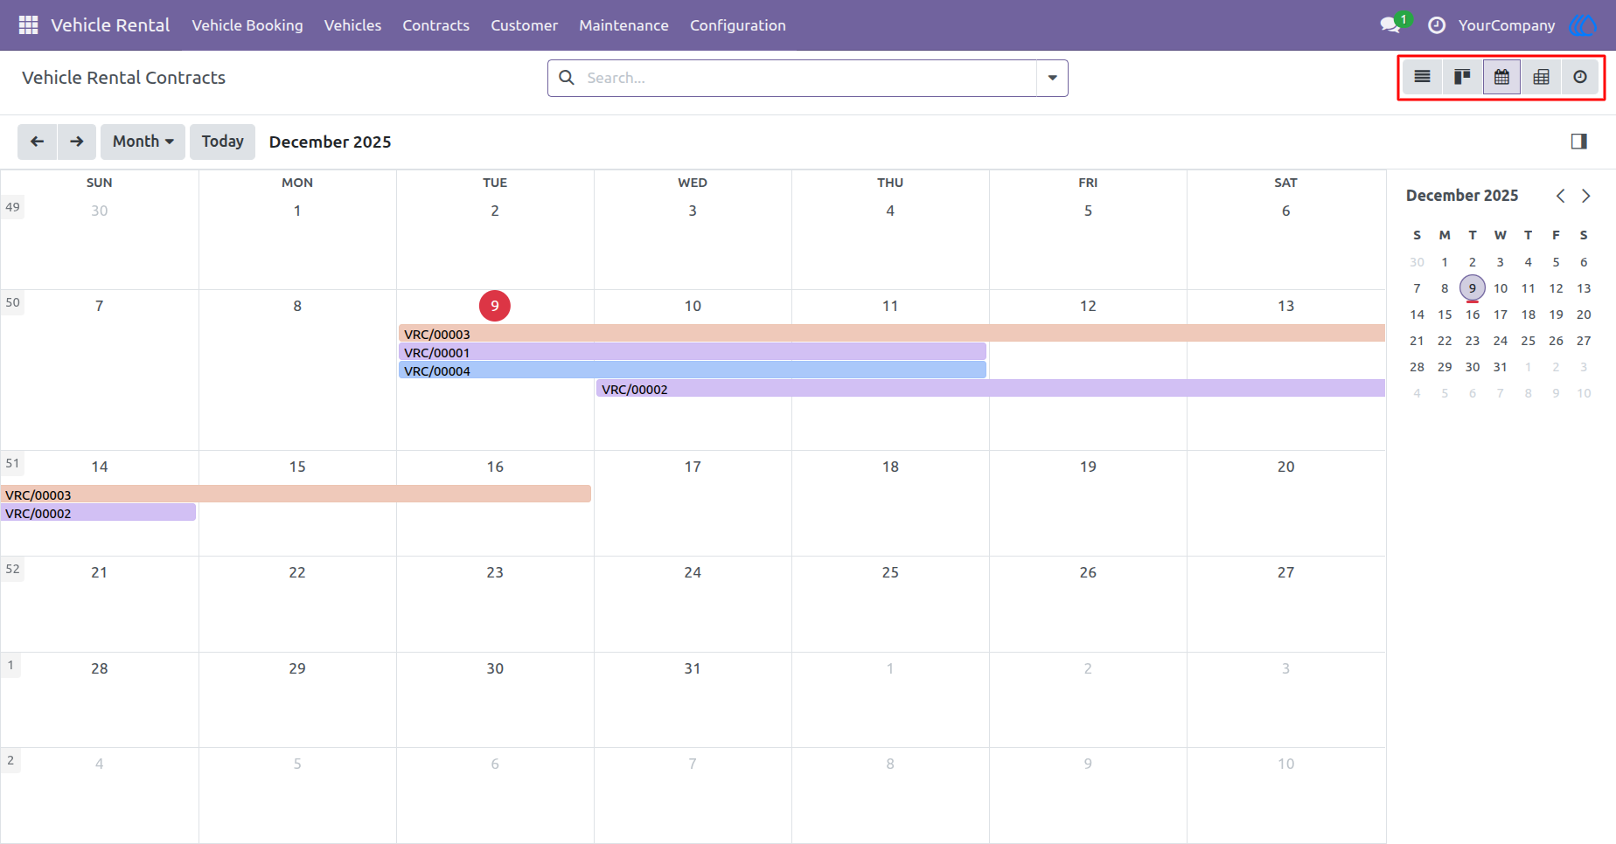Image resolution: width=1616 pixels, height=844 pixels.
Task: Click week number 52 label
Action: 12,569
